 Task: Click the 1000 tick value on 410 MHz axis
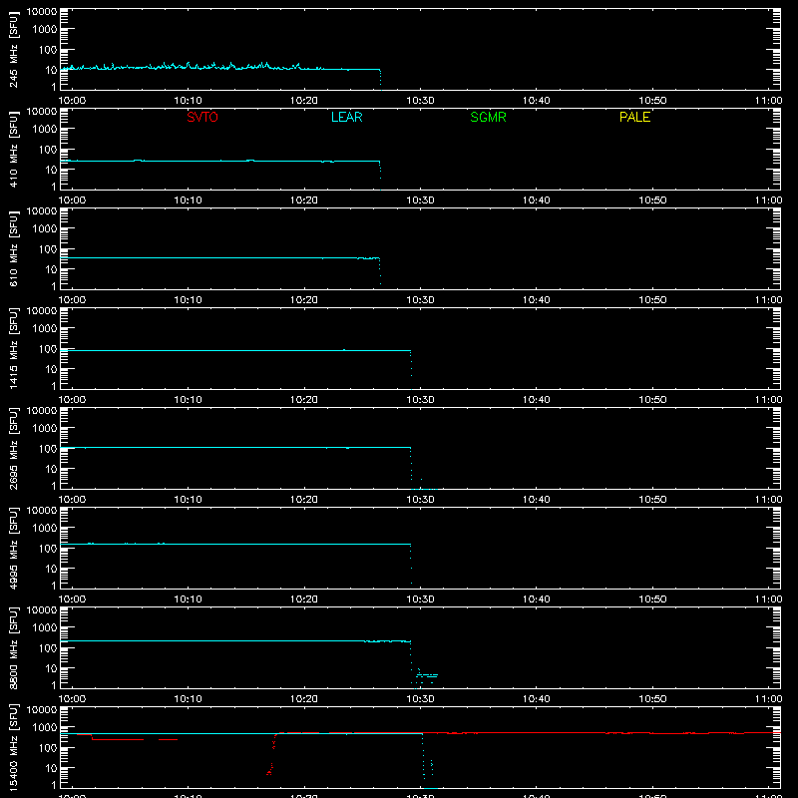pyautogui.click(x=45, y=130)
